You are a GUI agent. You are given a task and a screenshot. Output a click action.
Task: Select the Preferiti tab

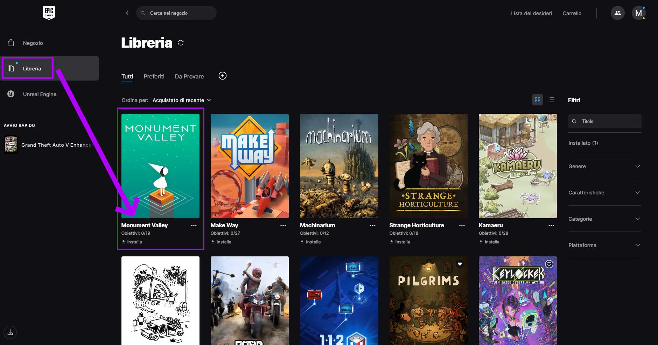[154, 76]
